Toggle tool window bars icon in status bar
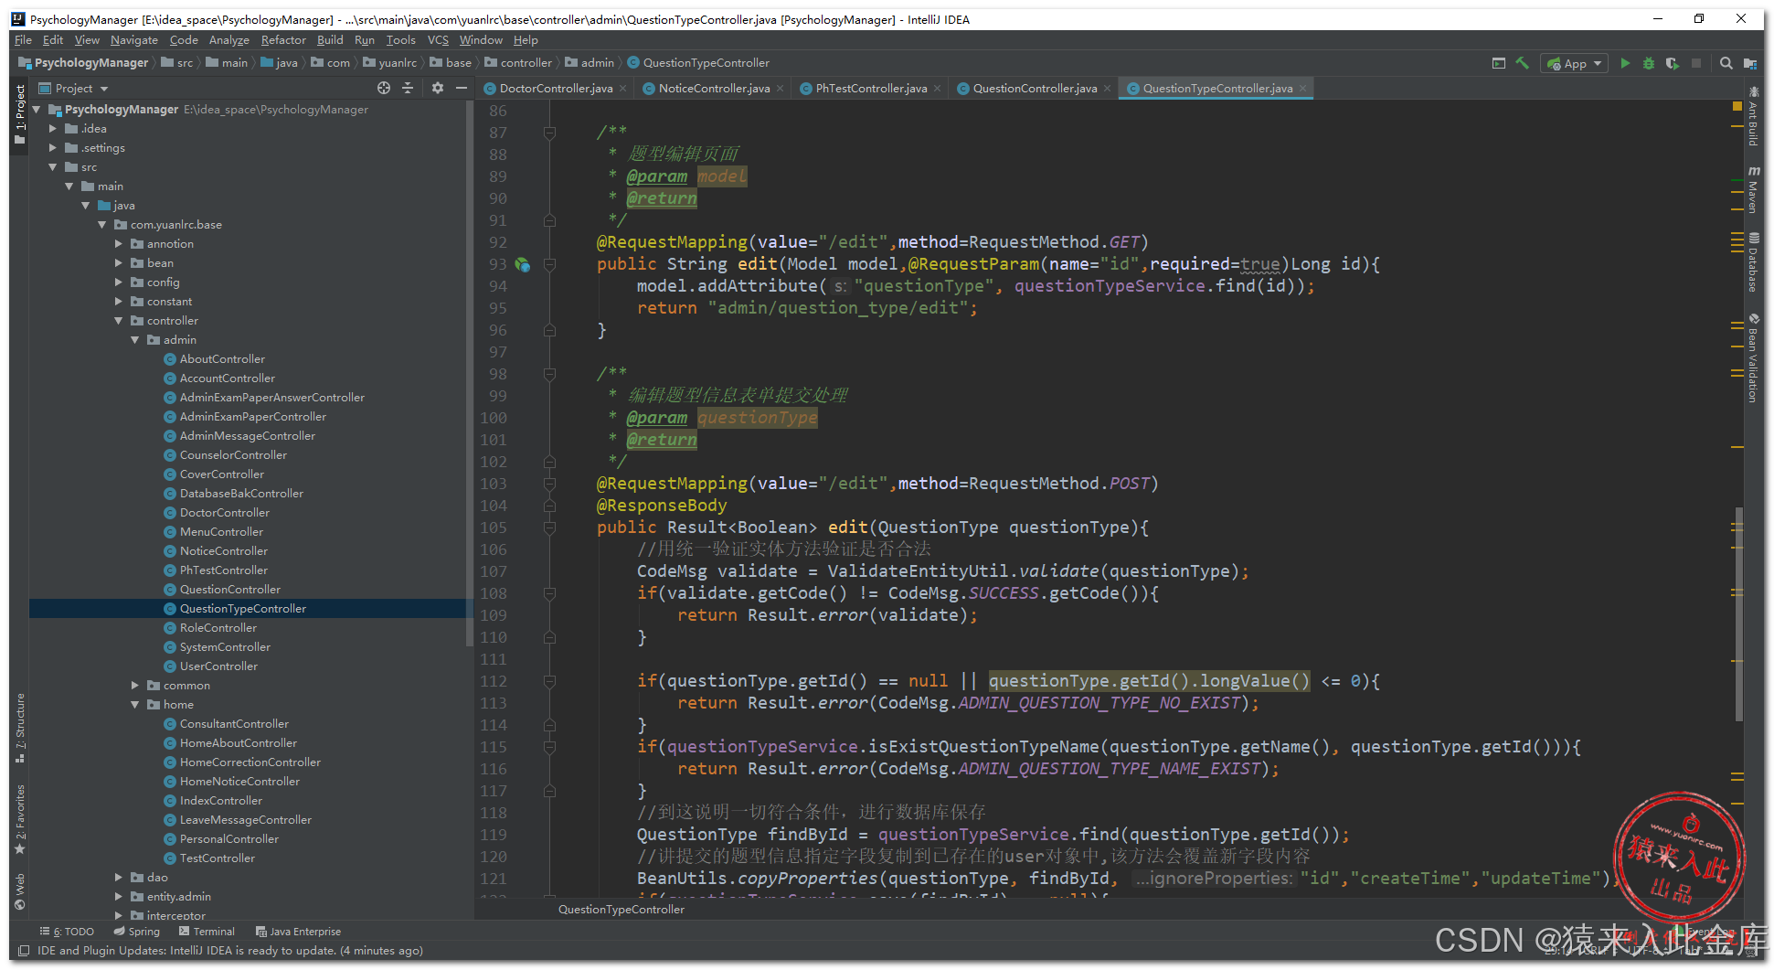The height and width of the screenshot is (970, 1774). [24, 951]
